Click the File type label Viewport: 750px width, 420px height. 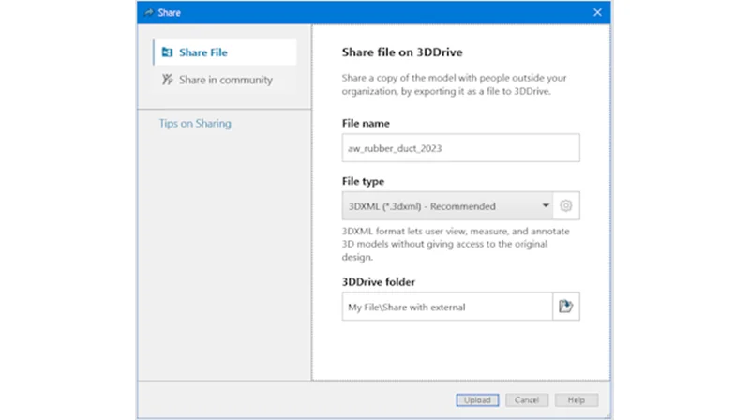coord(363,181)
